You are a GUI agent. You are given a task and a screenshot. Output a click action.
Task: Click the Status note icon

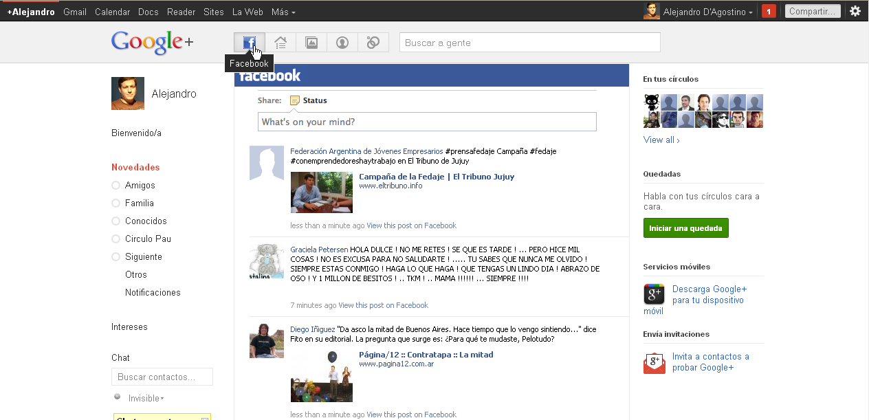pos(295,100)
